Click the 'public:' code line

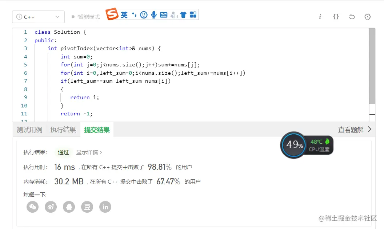click(45, 40)
